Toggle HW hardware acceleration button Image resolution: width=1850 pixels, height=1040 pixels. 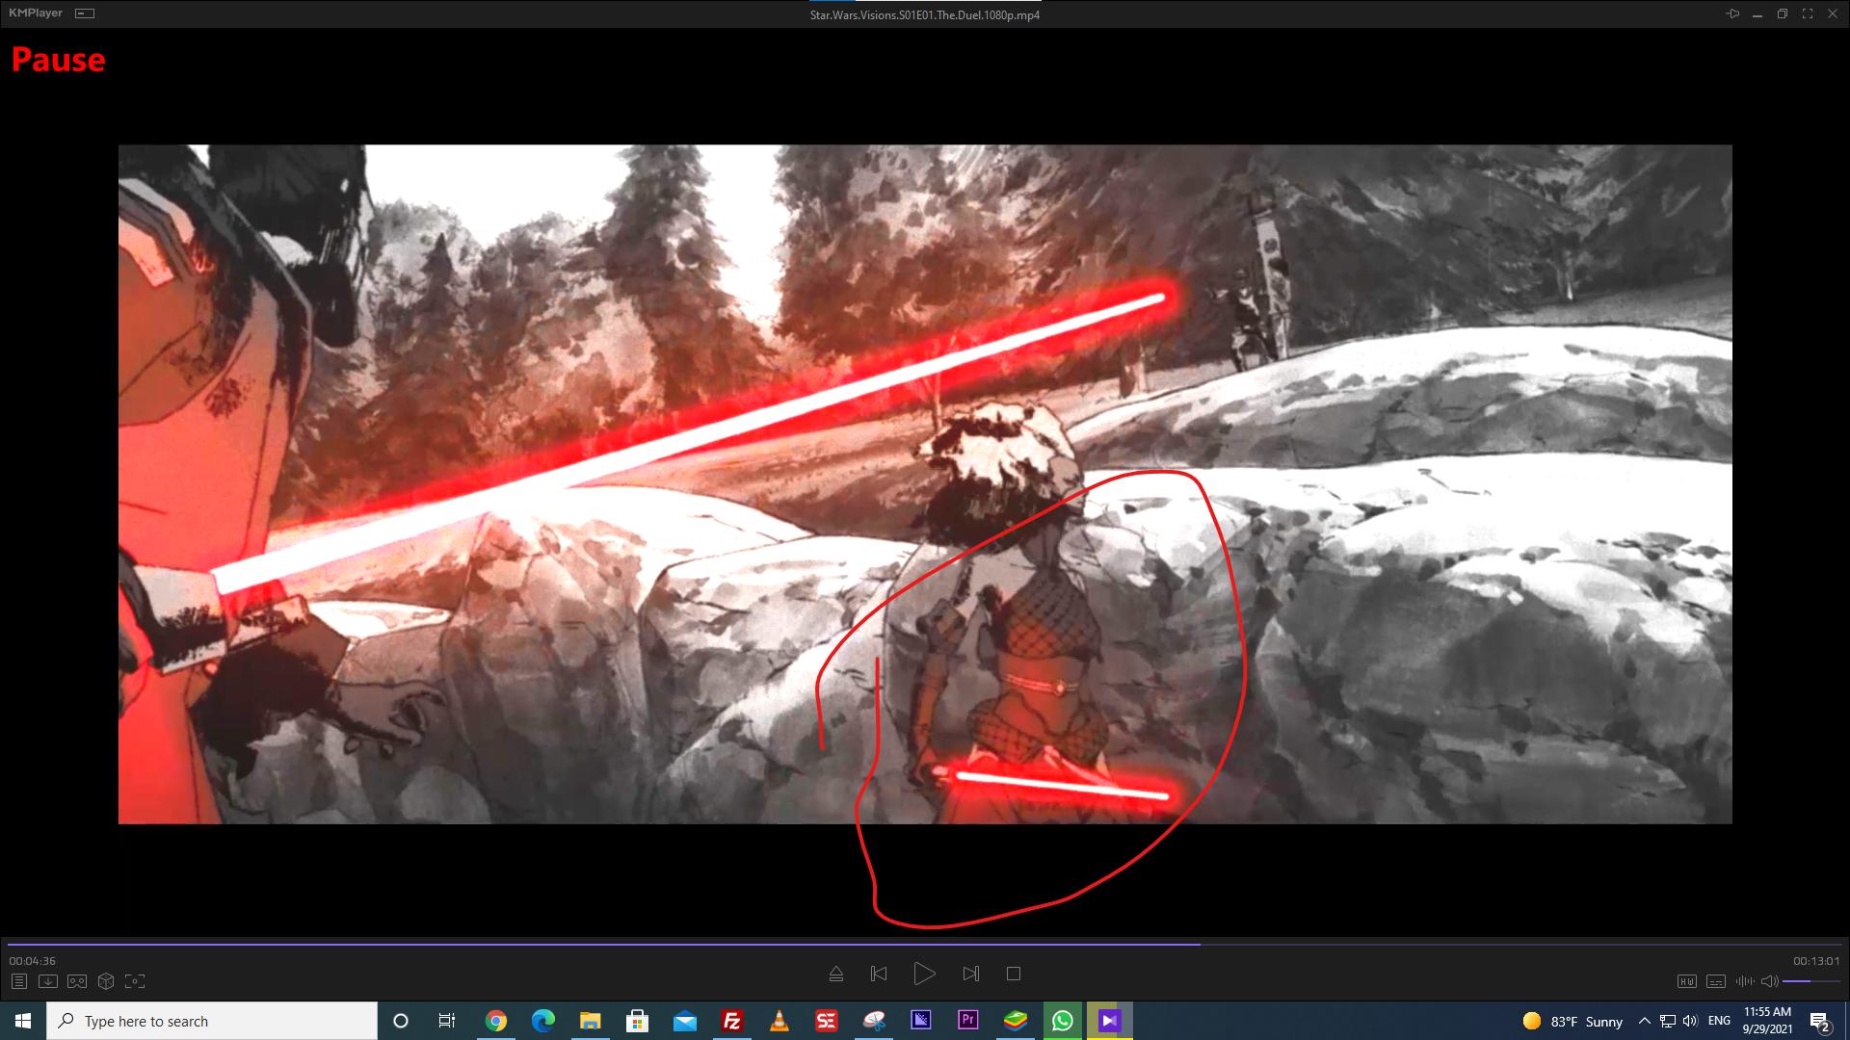(1686, 981)
